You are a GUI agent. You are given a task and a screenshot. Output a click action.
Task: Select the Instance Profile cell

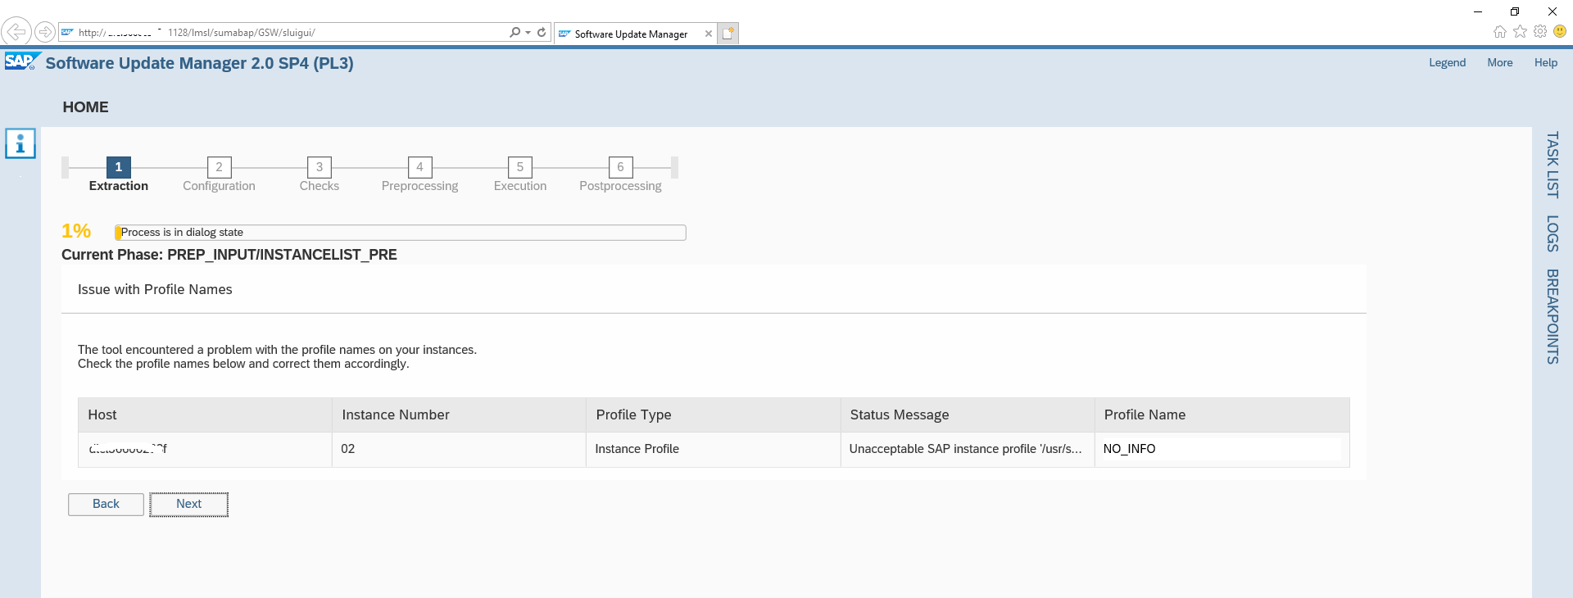pyautogui.click(x=713, y=449)
